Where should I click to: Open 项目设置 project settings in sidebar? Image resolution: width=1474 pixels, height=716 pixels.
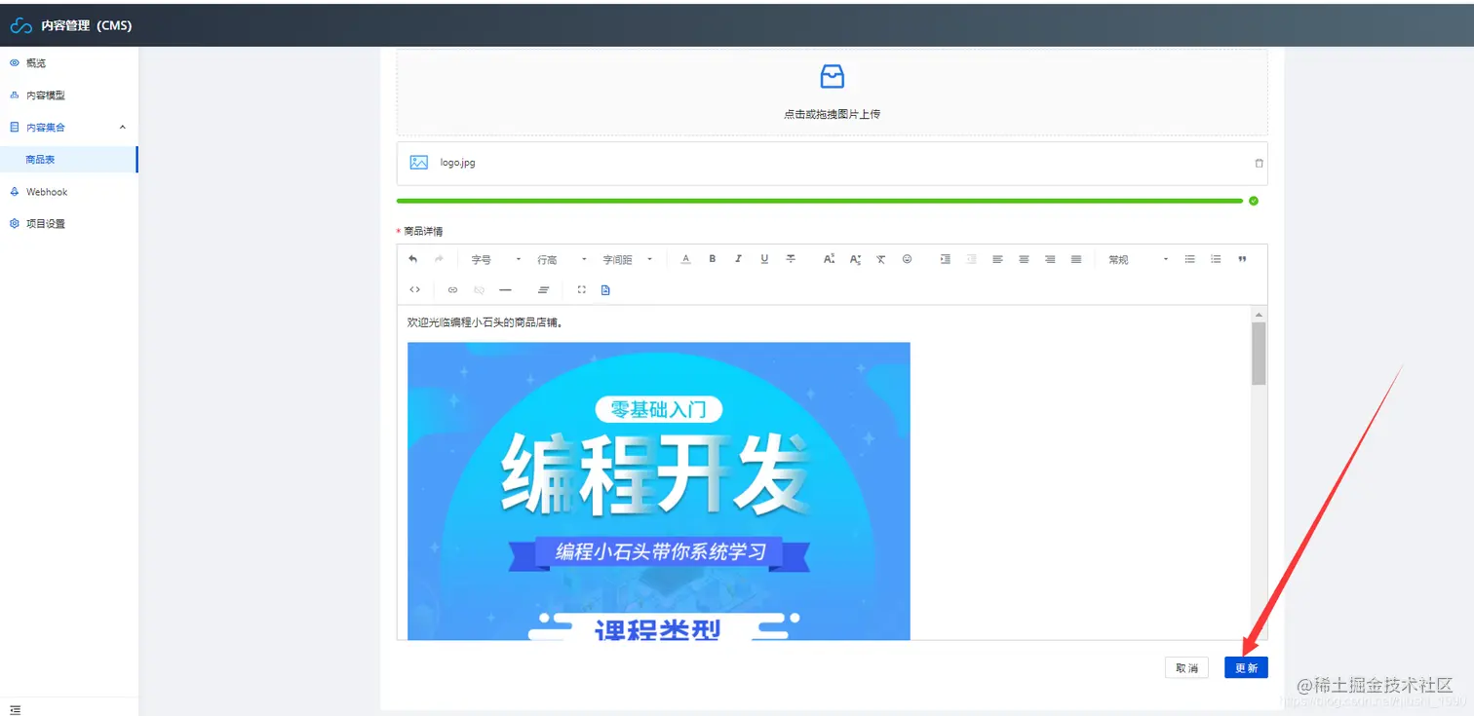46,223
